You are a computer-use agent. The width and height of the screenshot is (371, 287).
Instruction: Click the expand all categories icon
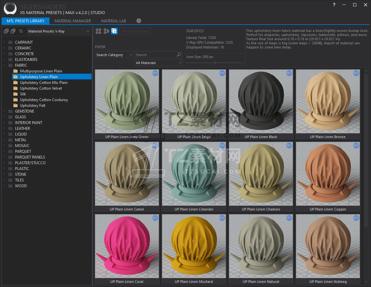[6, 31]
